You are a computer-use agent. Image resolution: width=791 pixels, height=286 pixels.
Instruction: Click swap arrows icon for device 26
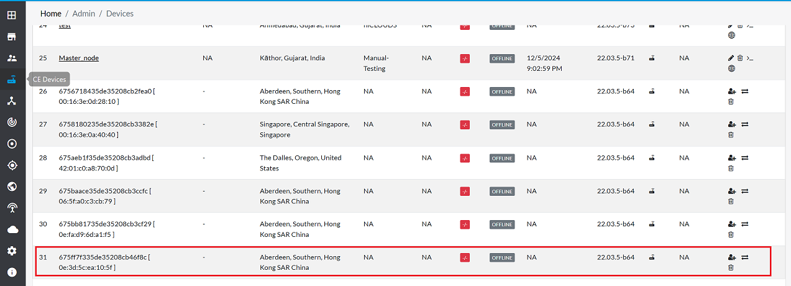745,91
